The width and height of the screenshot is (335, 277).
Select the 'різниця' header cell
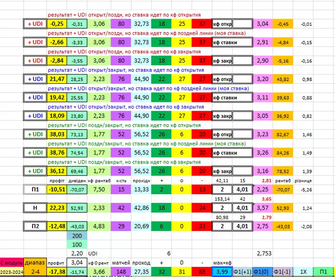(x=303, y=181)
